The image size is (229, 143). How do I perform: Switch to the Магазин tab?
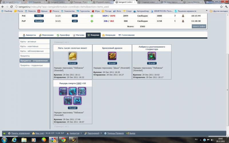point(78,35)
